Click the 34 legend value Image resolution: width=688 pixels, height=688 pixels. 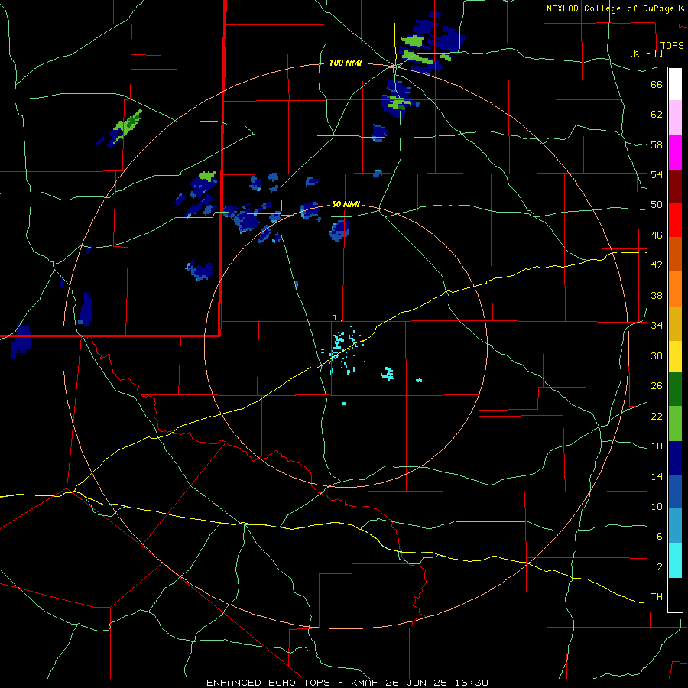(657, 326)
